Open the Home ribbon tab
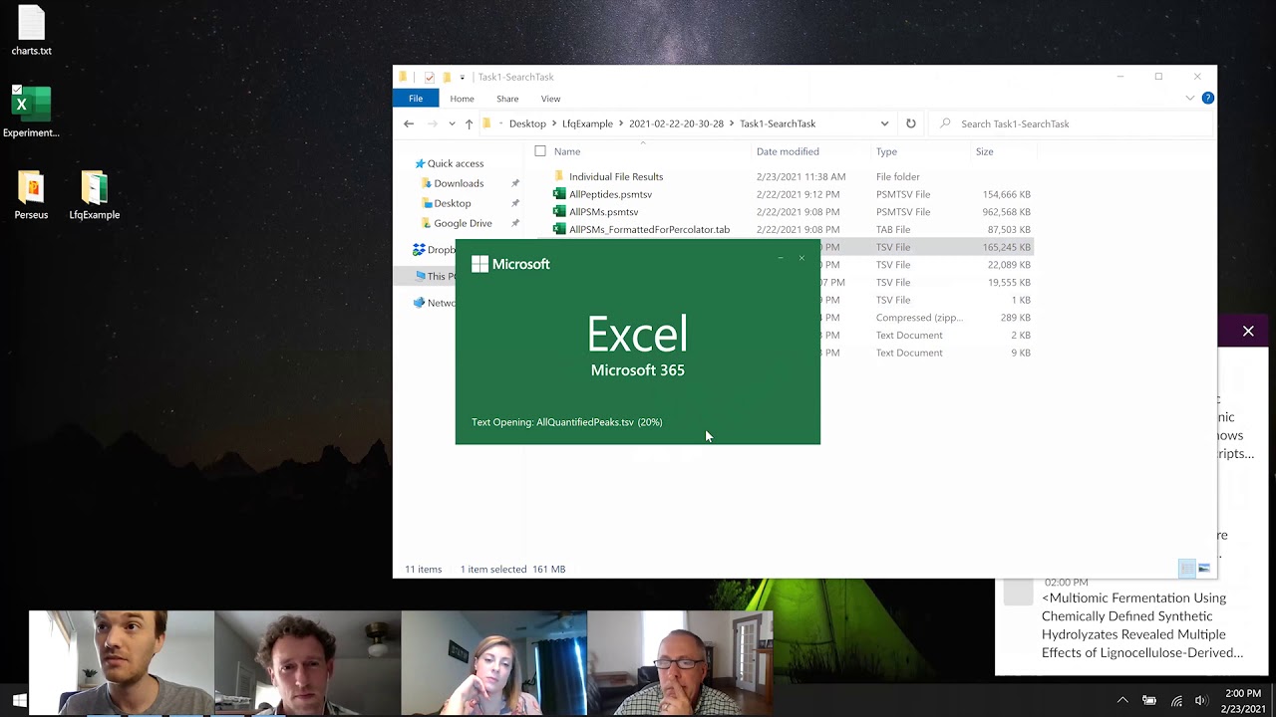This screenshot has width=1276, height=717. (462, 99)
